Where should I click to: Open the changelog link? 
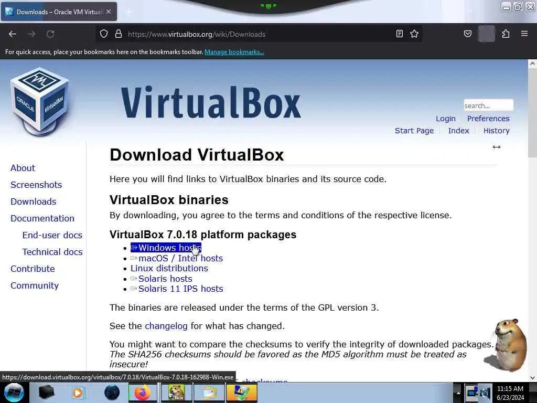click(166, 326)
